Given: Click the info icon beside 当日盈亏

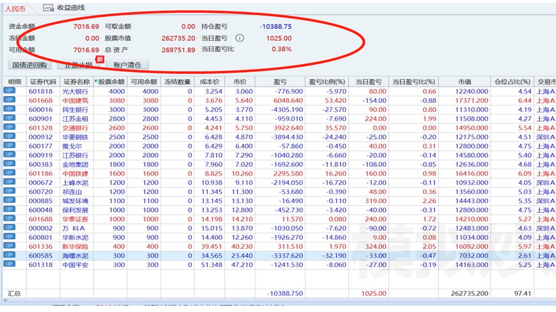Looking at the screenshot, I should [x=240, y=38].
